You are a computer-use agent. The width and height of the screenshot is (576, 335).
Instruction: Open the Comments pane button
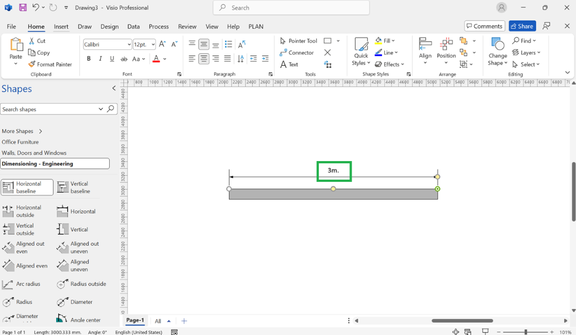[x=484, y=26]
